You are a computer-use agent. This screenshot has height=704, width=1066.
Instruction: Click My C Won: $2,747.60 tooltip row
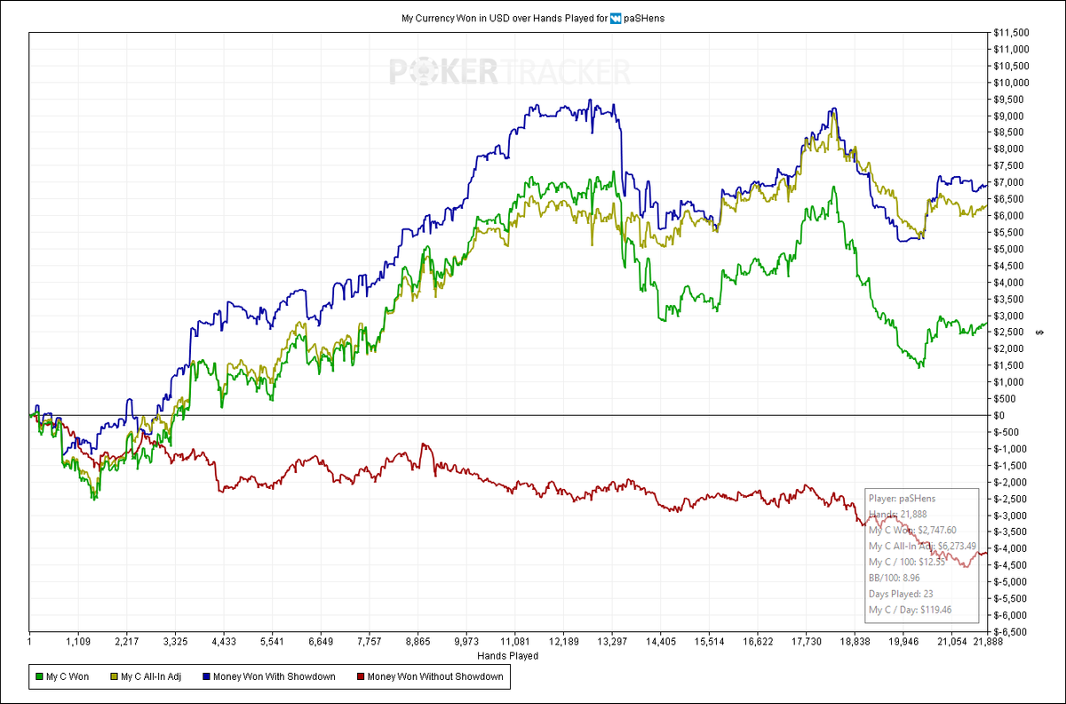pyautogui.click(x=912, y=531)
